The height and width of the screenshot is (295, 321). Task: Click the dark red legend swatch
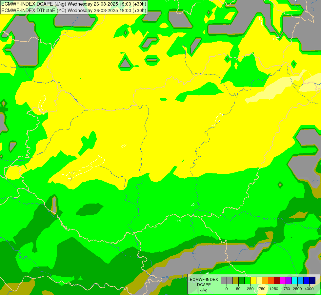coord(277,280)
